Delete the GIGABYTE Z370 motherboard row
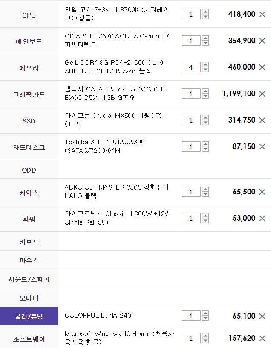Viewport: 271px width, 348px height. tap(262, 41)
